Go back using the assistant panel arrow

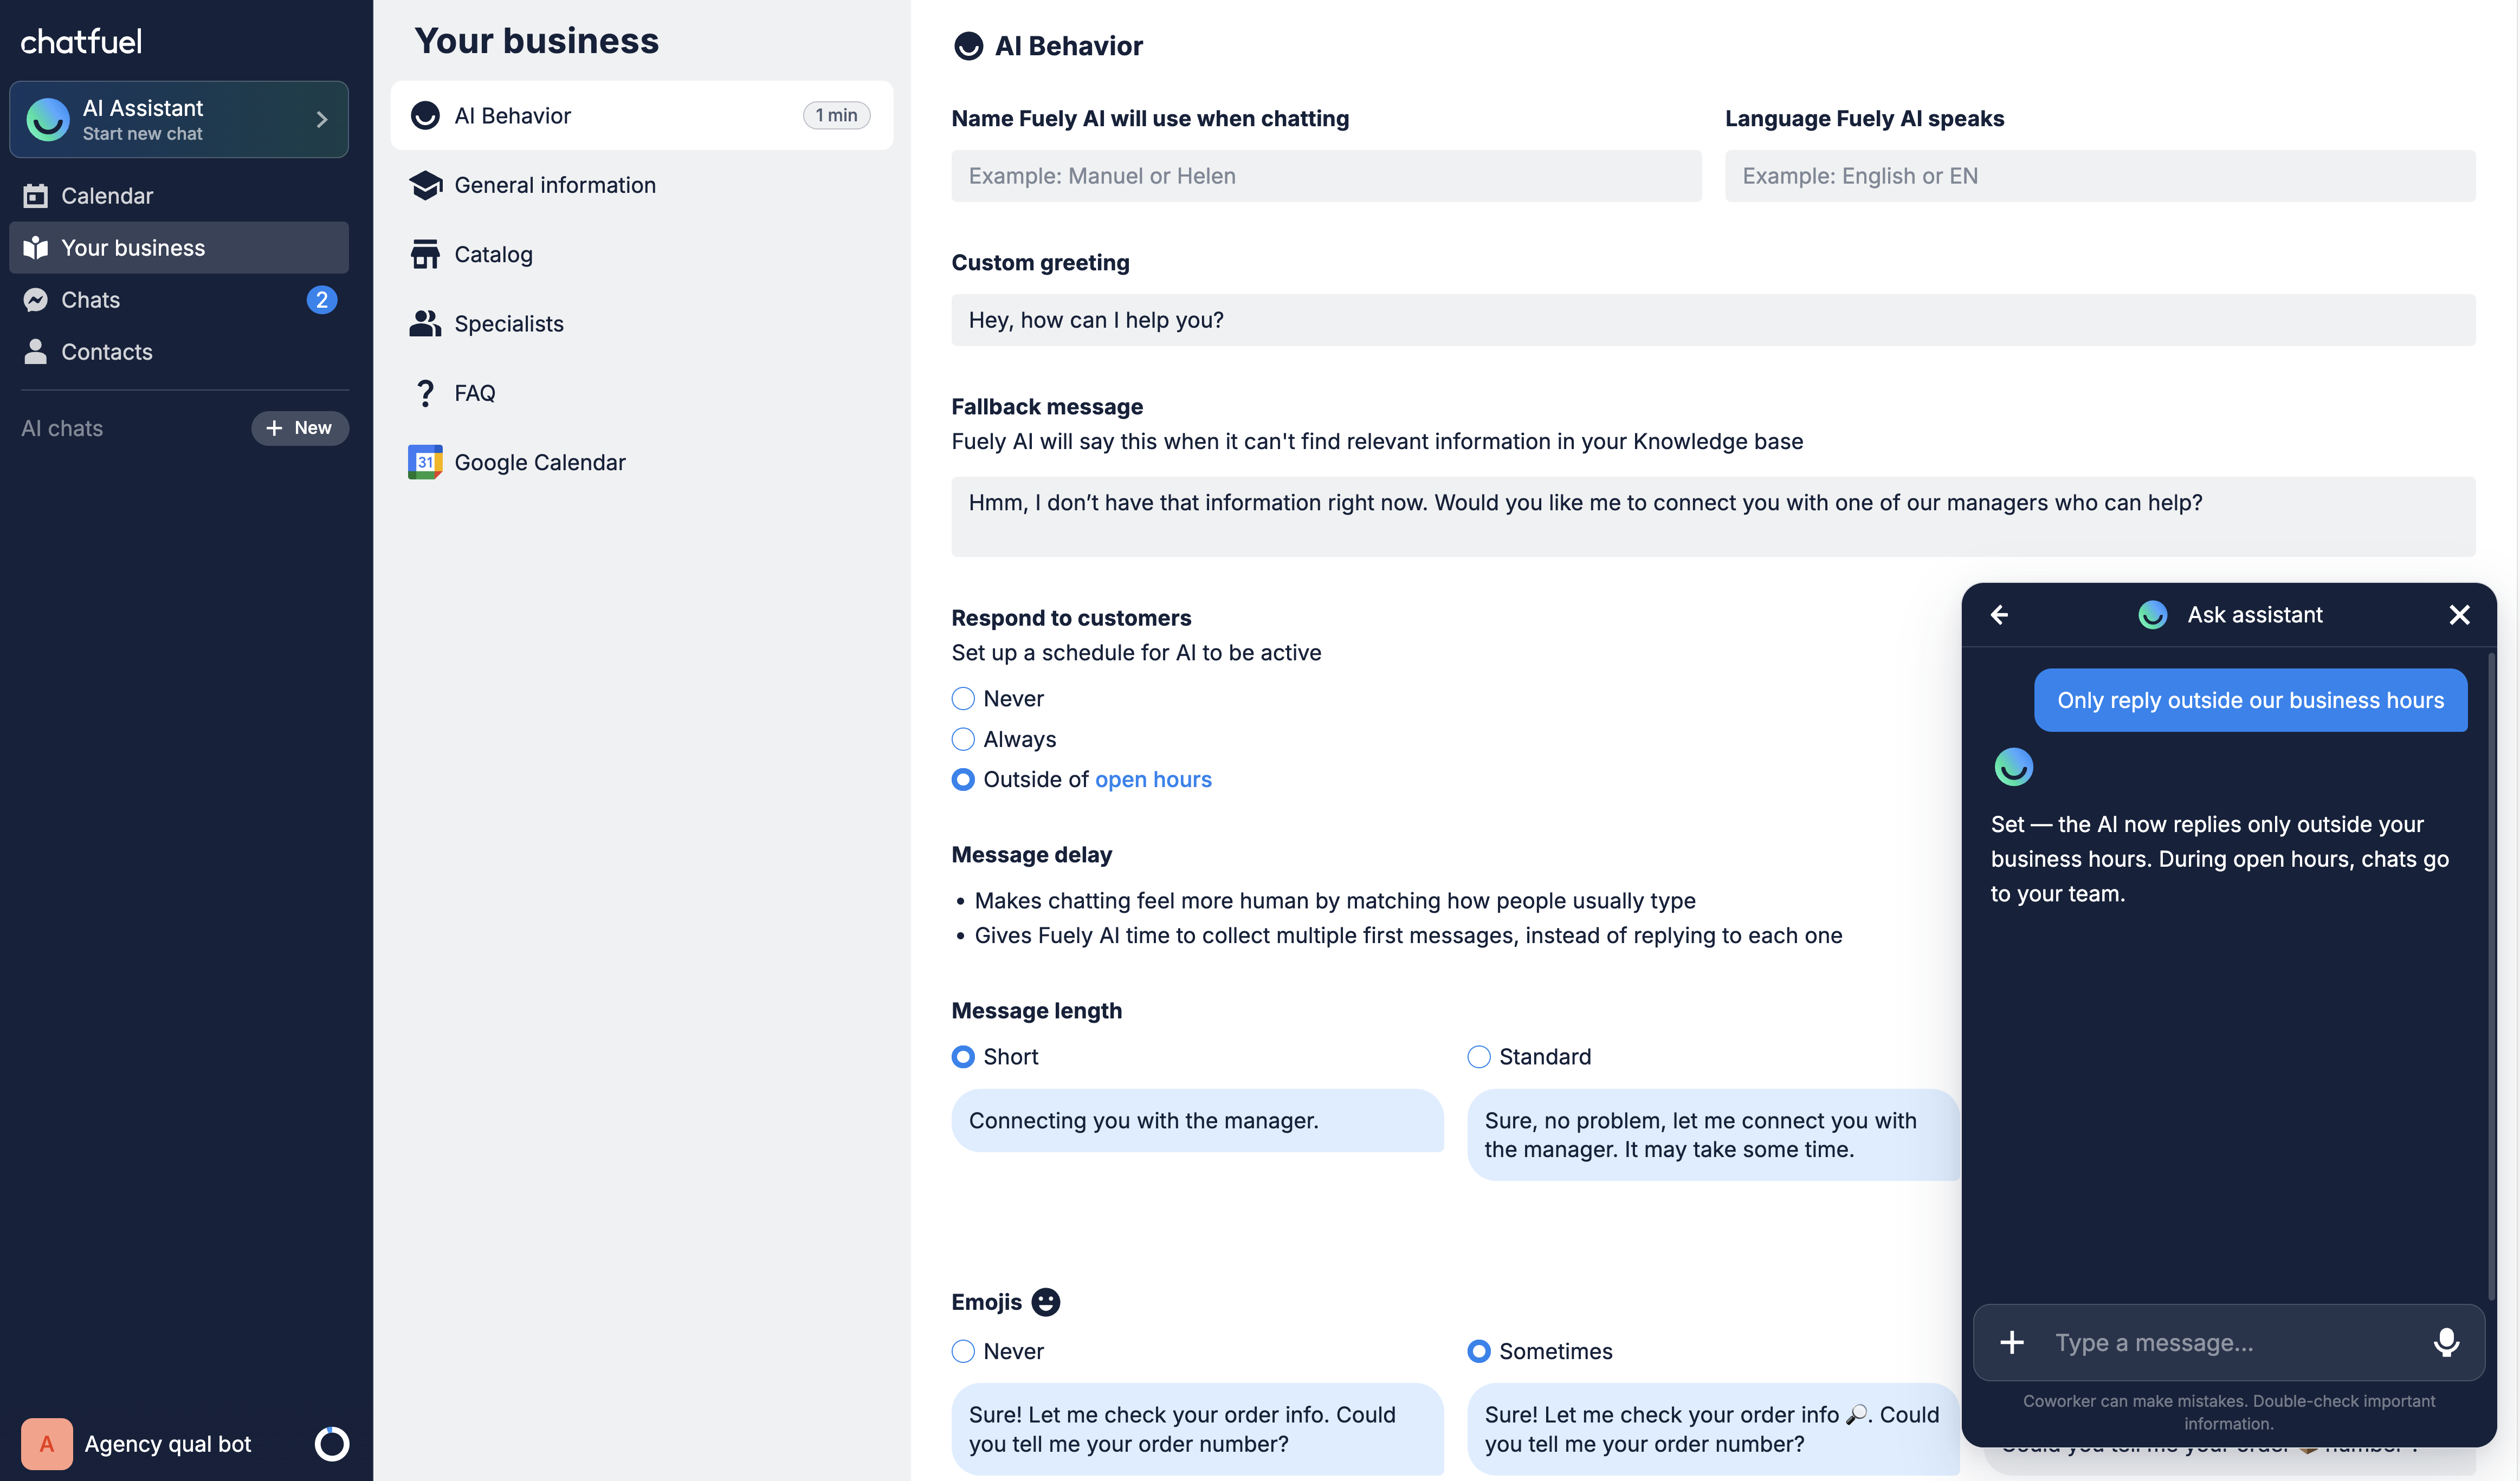[1999, 615]
